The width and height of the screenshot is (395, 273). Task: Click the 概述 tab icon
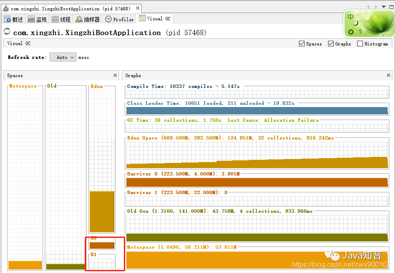click(7, 19)
